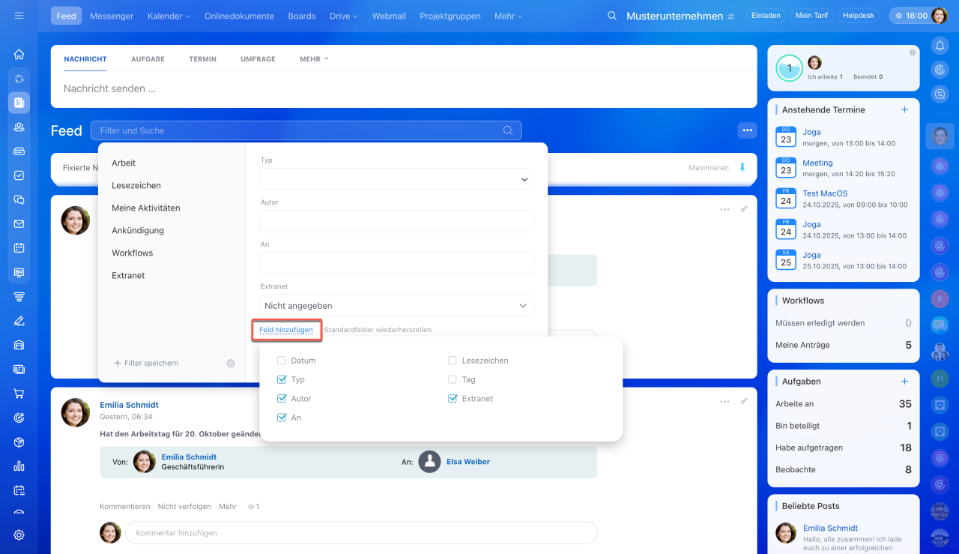Toggle the Lesezeichen field checkbox
This screenshot has height=554, width=959.
(x=453, y=361)
